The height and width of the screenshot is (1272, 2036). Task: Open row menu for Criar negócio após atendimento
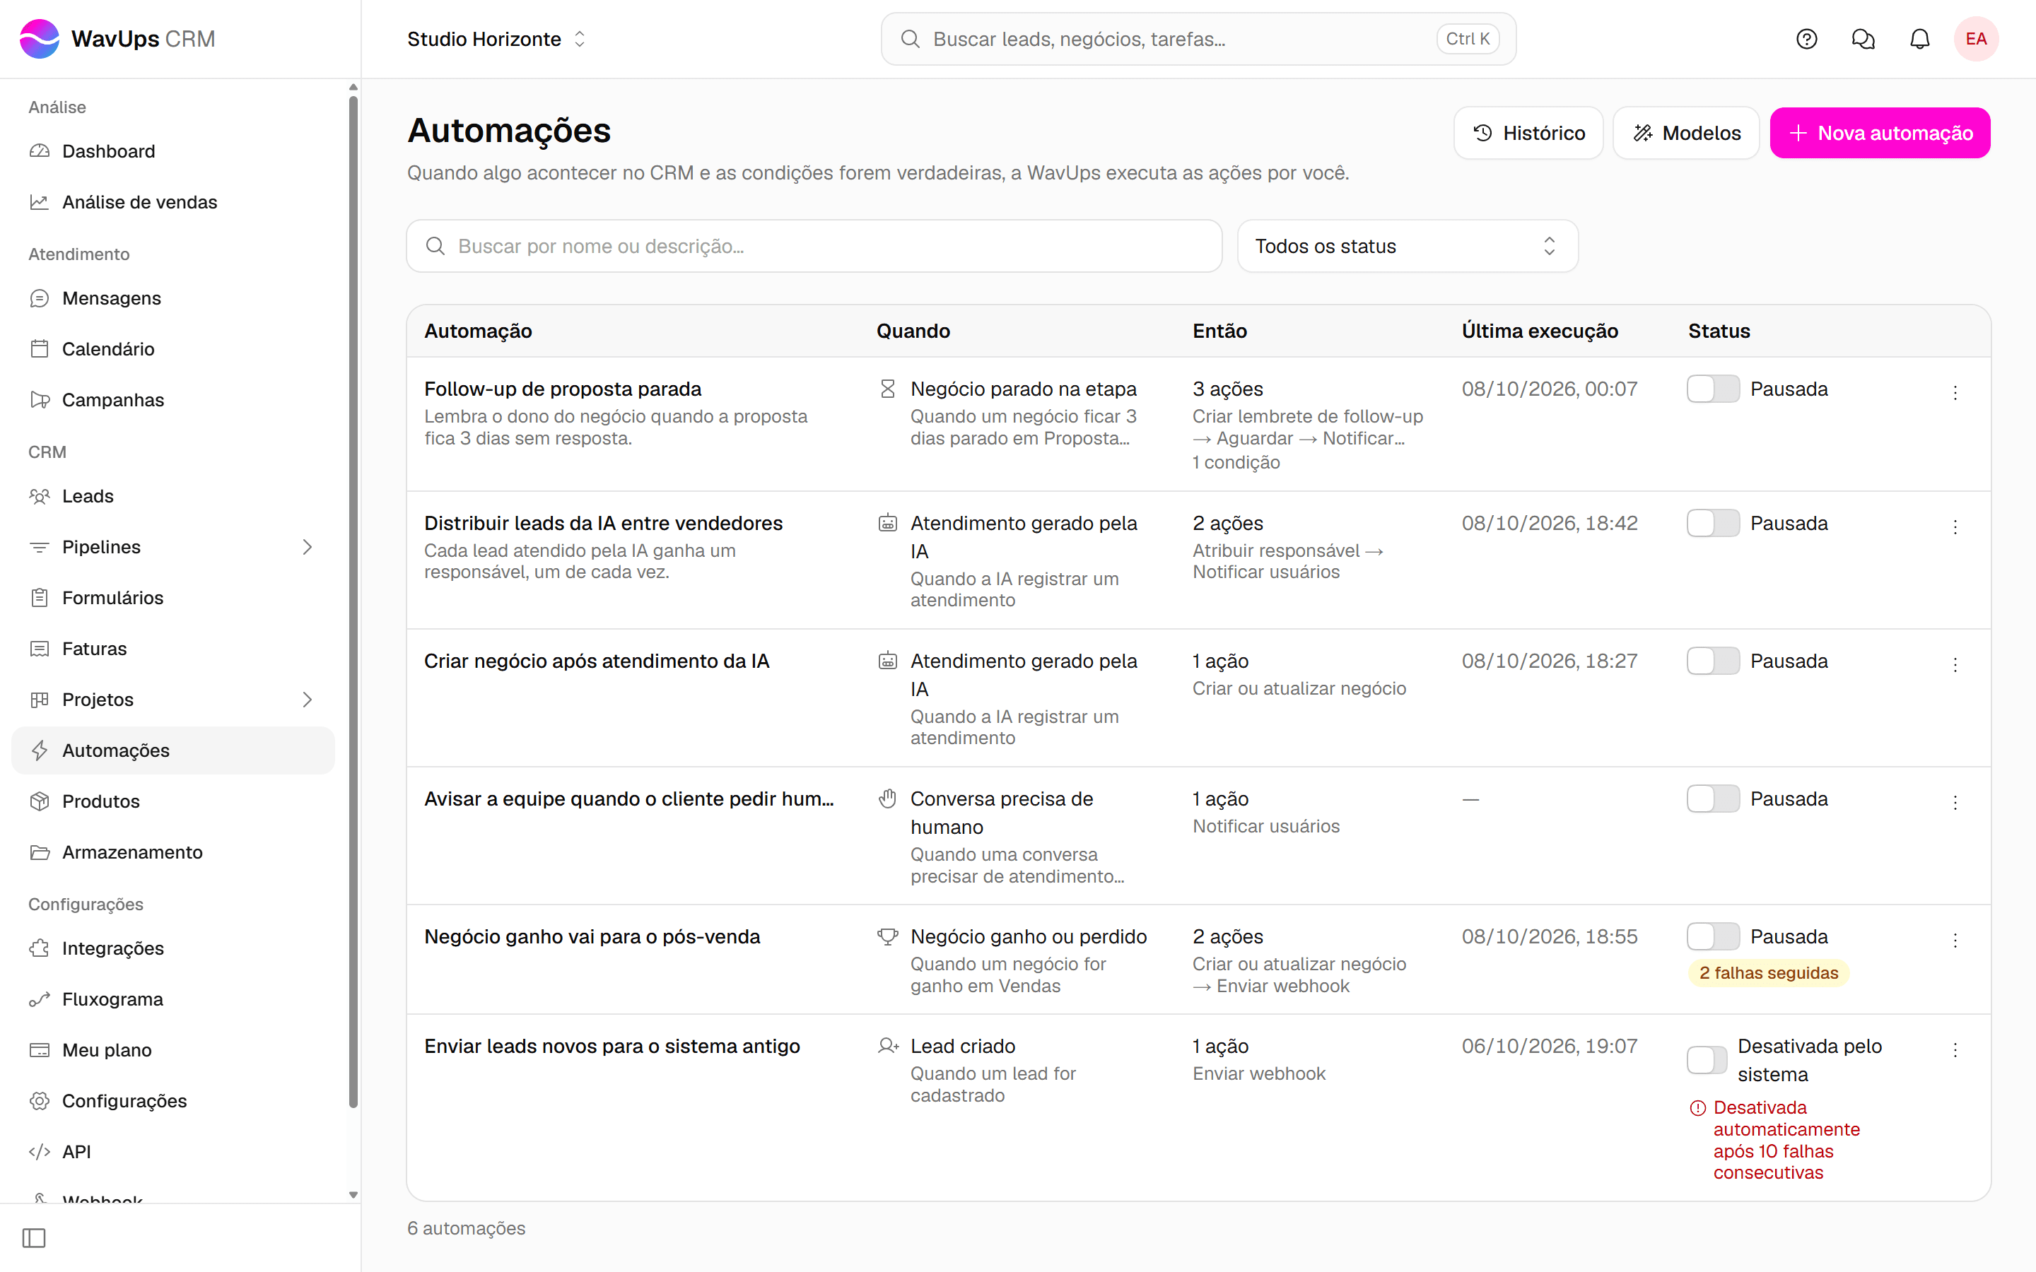[x=1955, y=664]
